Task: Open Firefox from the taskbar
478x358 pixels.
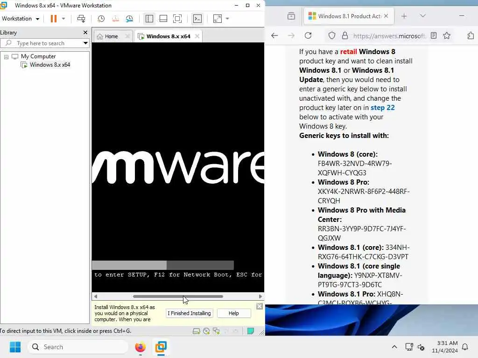Action: tap(140, 347)
